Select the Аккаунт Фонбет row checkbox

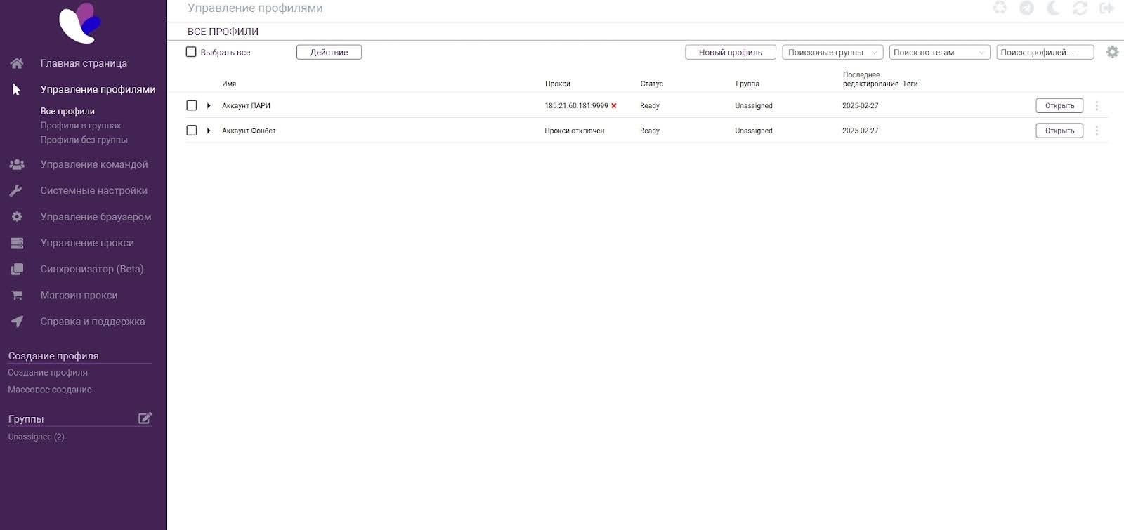tap(192, 131)
